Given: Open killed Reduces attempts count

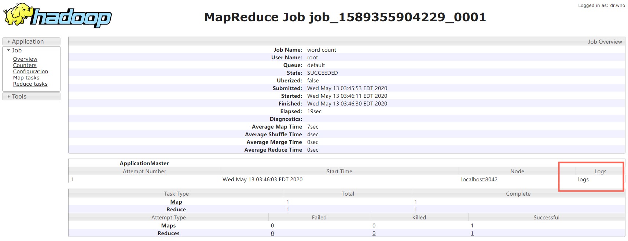Looking at the screenshot, I should click(x=374, y=233).
